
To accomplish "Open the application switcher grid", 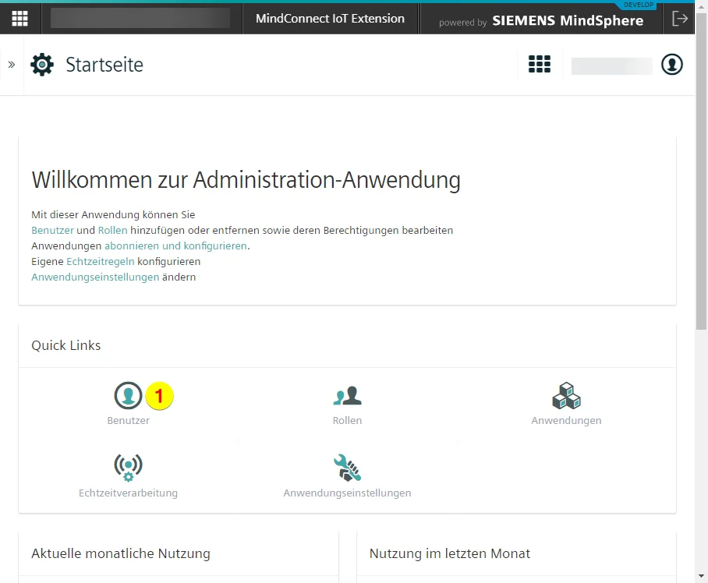I will pyautogui.click(x=540, y=64).
